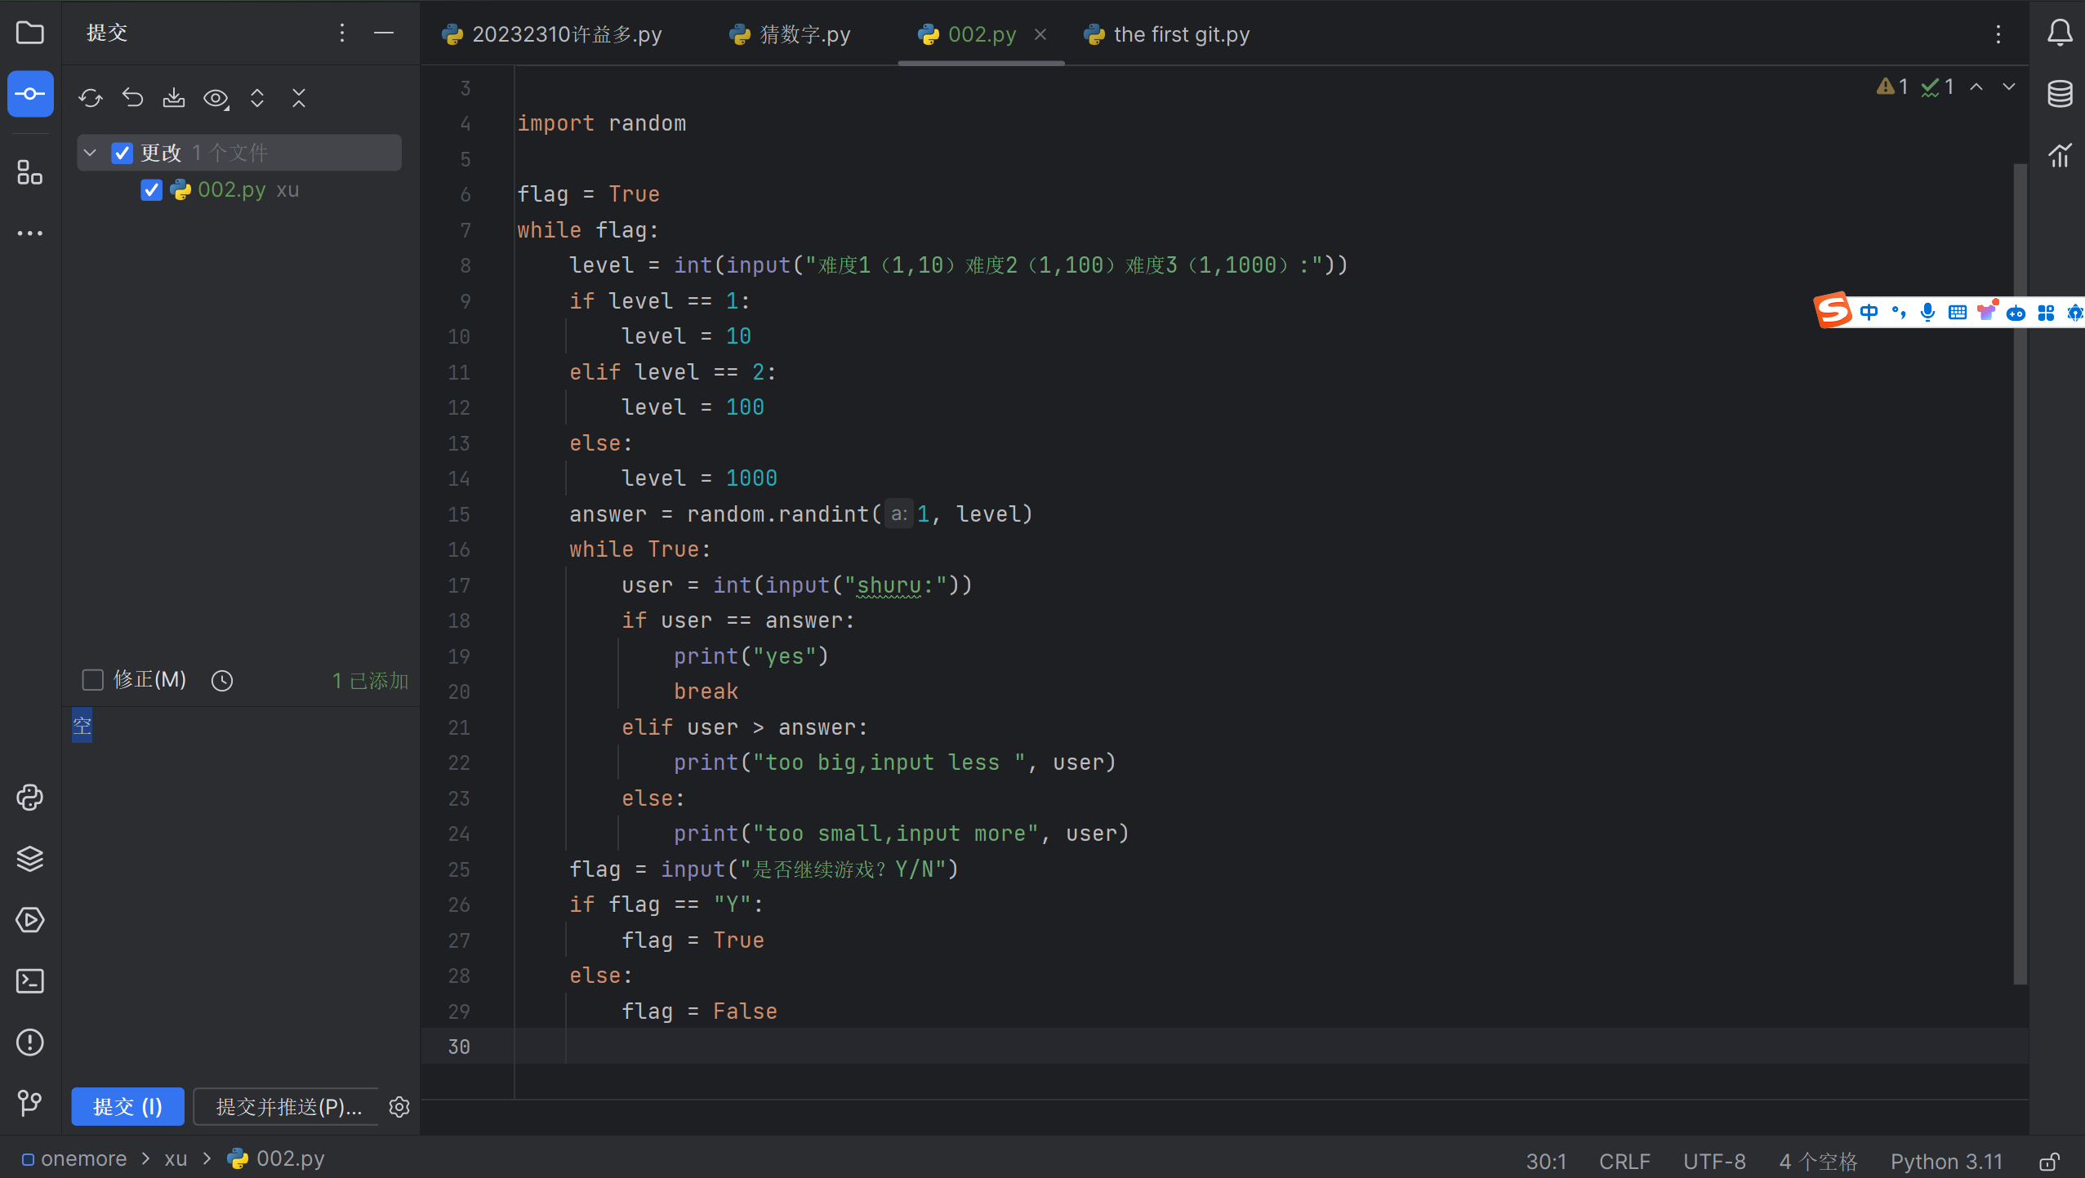This screenshot has width=2085, height=1178.
Task: Open the Terminal tool window
Action: (30, 980)
